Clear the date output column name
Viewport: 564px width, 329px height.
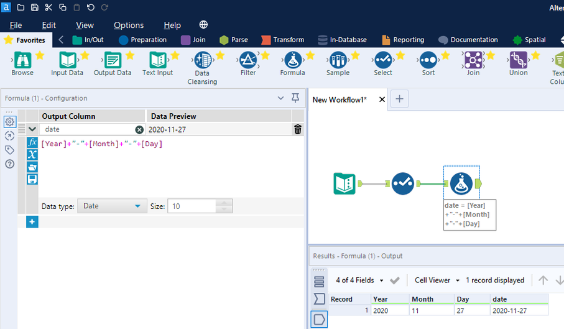click(x=139, y=129)
